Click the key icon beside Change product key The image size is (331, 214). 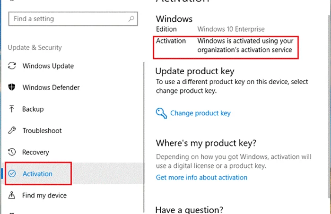click(162, 113)
